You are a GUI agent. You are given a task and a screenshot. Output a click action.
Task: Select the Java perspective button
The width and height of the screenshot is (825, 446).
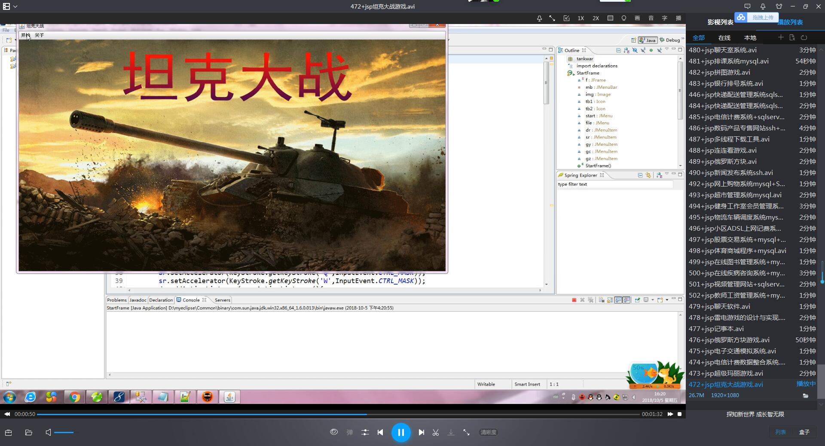point(648,40)
